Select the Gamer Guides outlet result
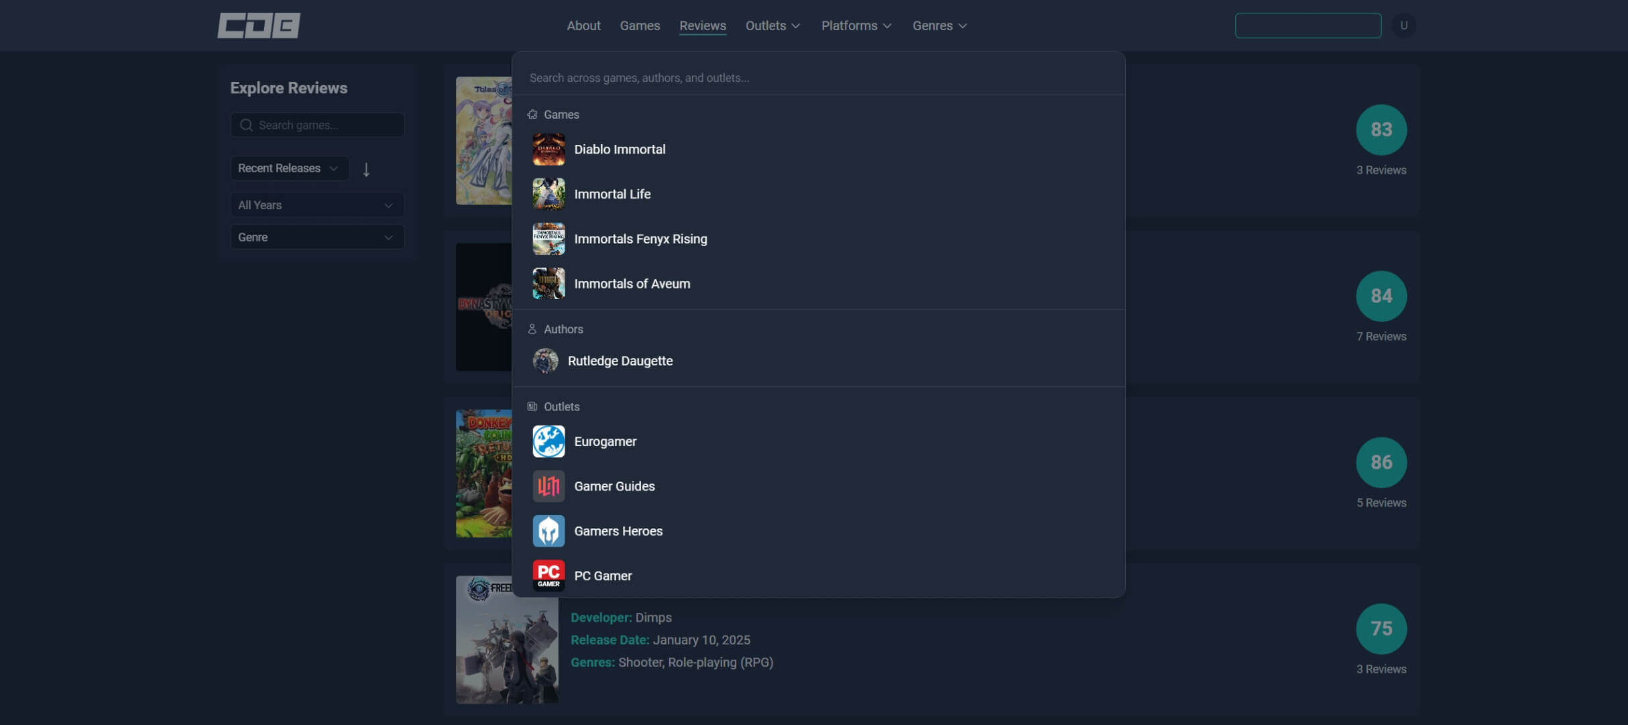 point(818,486)
